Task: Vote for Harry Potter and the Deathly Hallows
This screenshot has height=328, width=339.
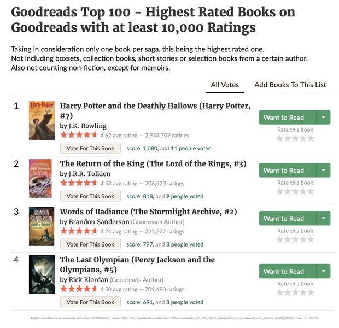Action: pyautogui.click(x=90, y=148)
